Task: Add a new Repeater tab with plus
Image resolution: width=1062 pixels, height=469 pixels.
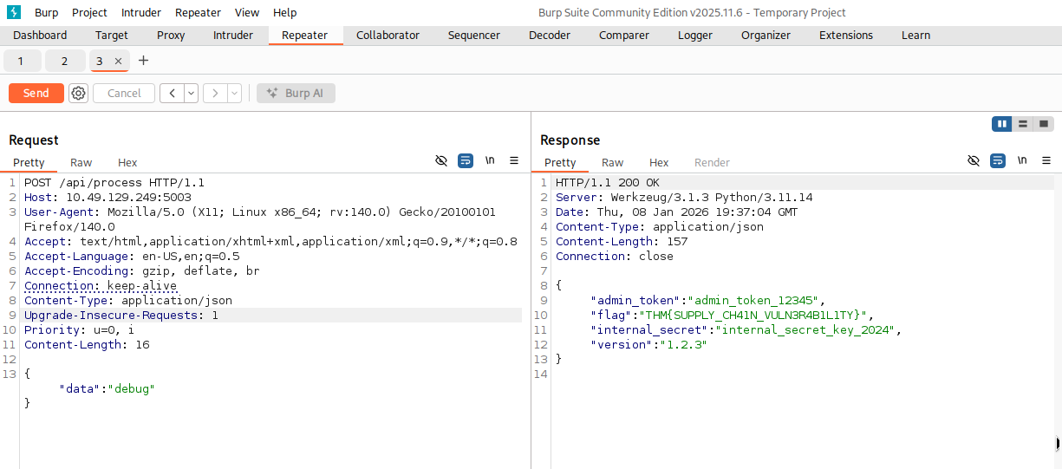Action: (144, 61)
